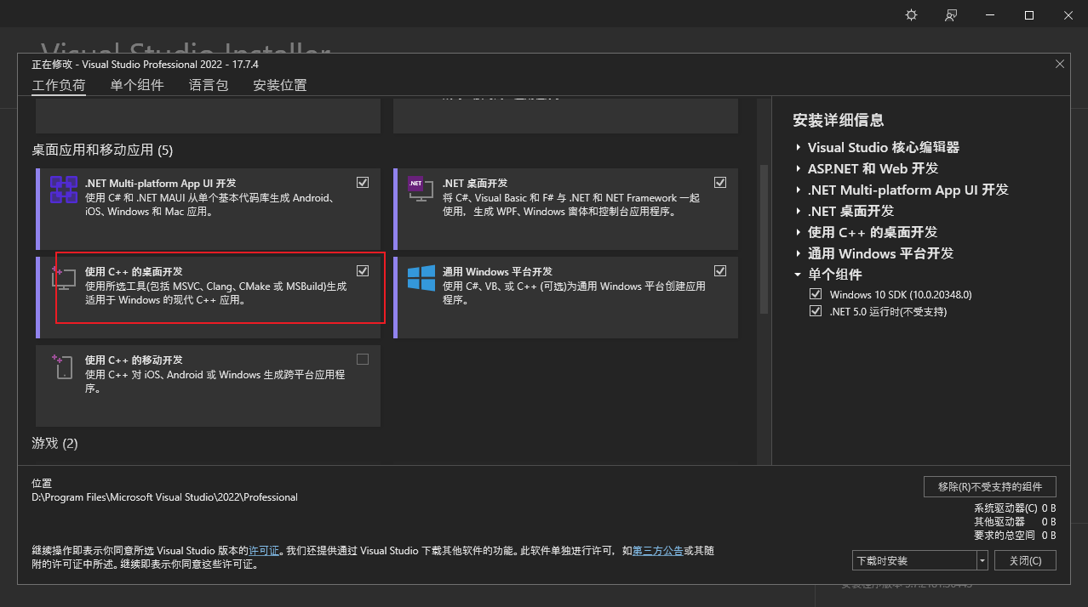Click the .NET MAUI workload icon
This screenshot has width=1088, height=607.
(x=64, y=190)
